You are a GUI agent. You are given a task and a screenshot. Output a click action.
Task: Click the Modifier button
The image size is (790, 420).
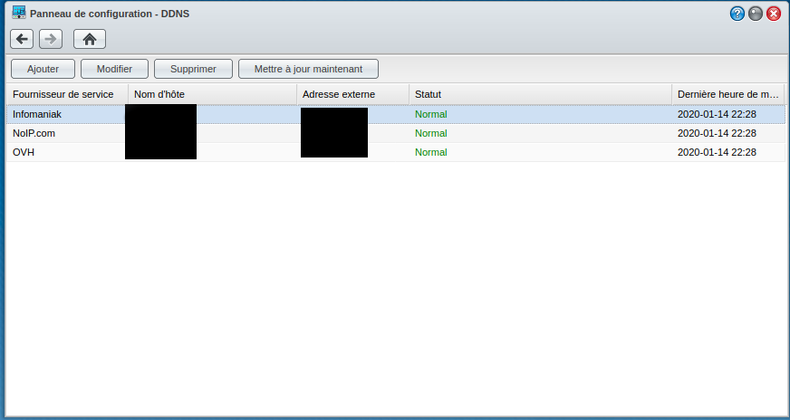pos(114,69)
